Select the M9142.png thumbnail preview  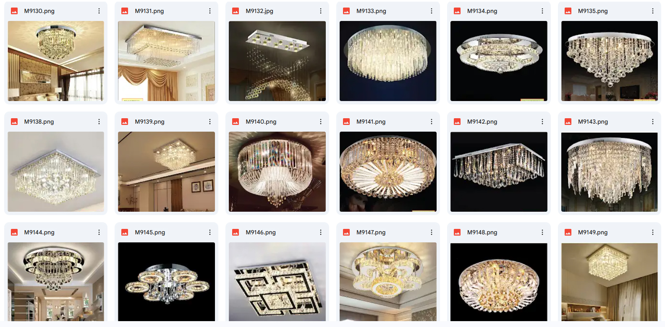(499, 172)
